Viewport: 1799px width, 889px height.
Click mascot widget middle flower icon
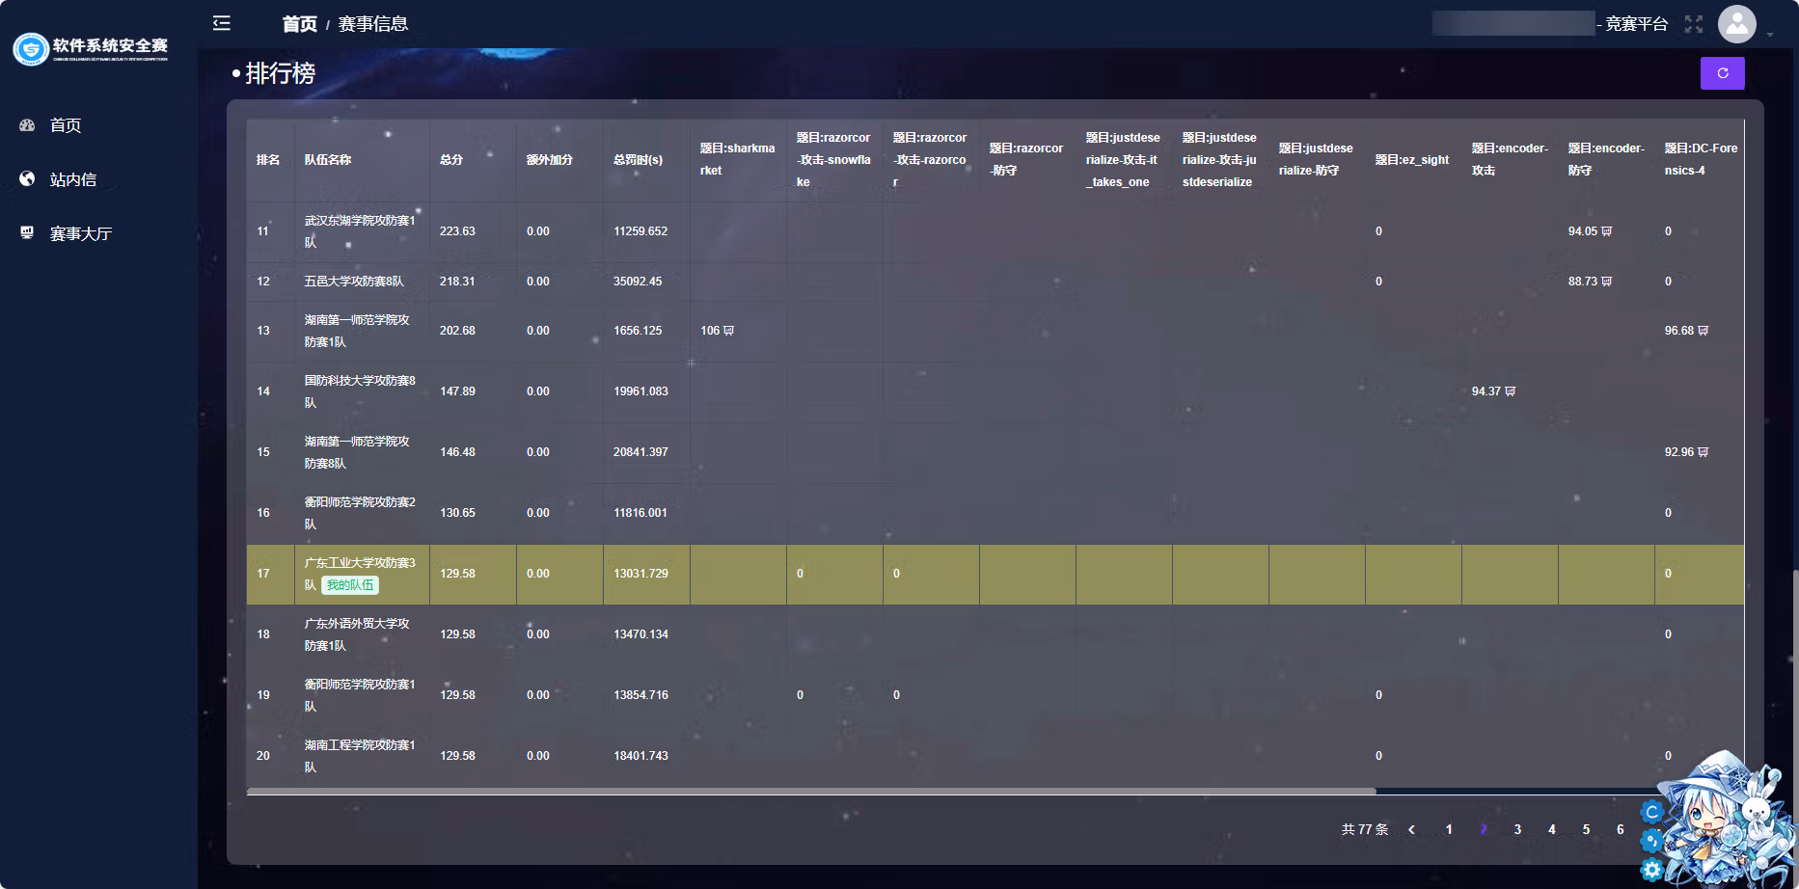click(x=1652, y=841)
